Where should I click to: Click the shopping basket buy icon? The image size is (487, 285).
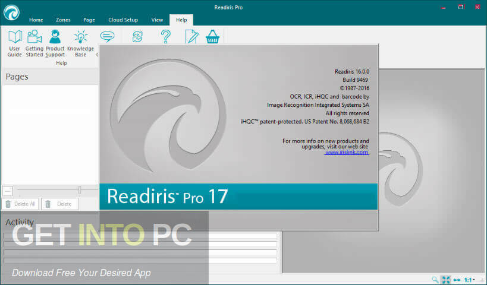(213, 37)
